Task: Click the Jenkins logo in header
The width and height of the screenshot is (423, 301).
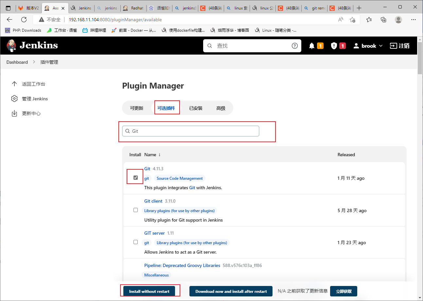Action: 32,45
